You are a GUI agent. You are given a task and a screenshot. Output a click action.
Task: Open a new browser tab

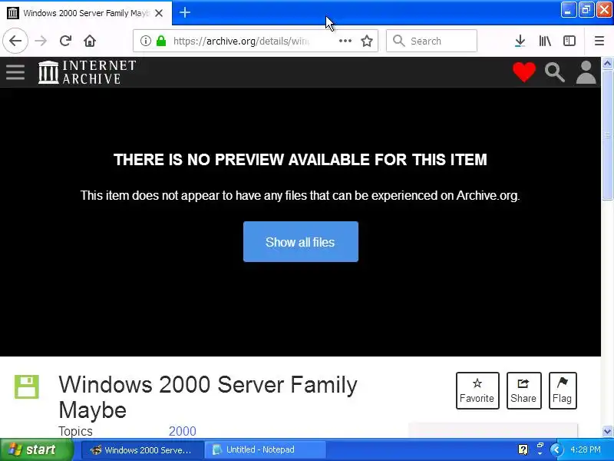(184, 12)
